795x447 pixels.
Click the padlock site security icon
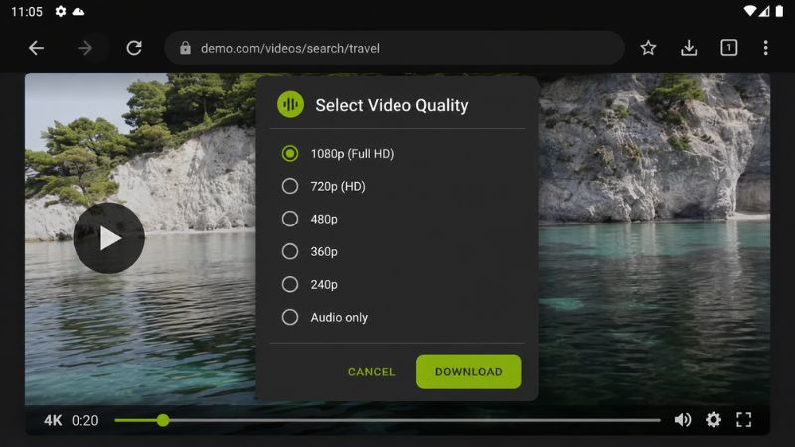tap(185, 48)
